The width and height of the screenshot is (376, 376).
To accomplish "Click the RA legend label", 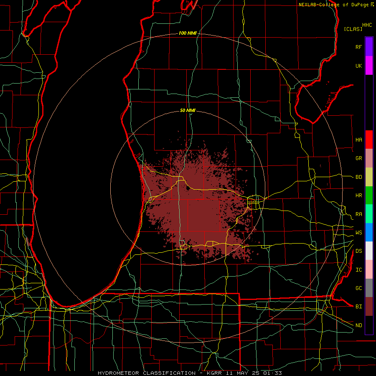I will (x=358, y=214).
